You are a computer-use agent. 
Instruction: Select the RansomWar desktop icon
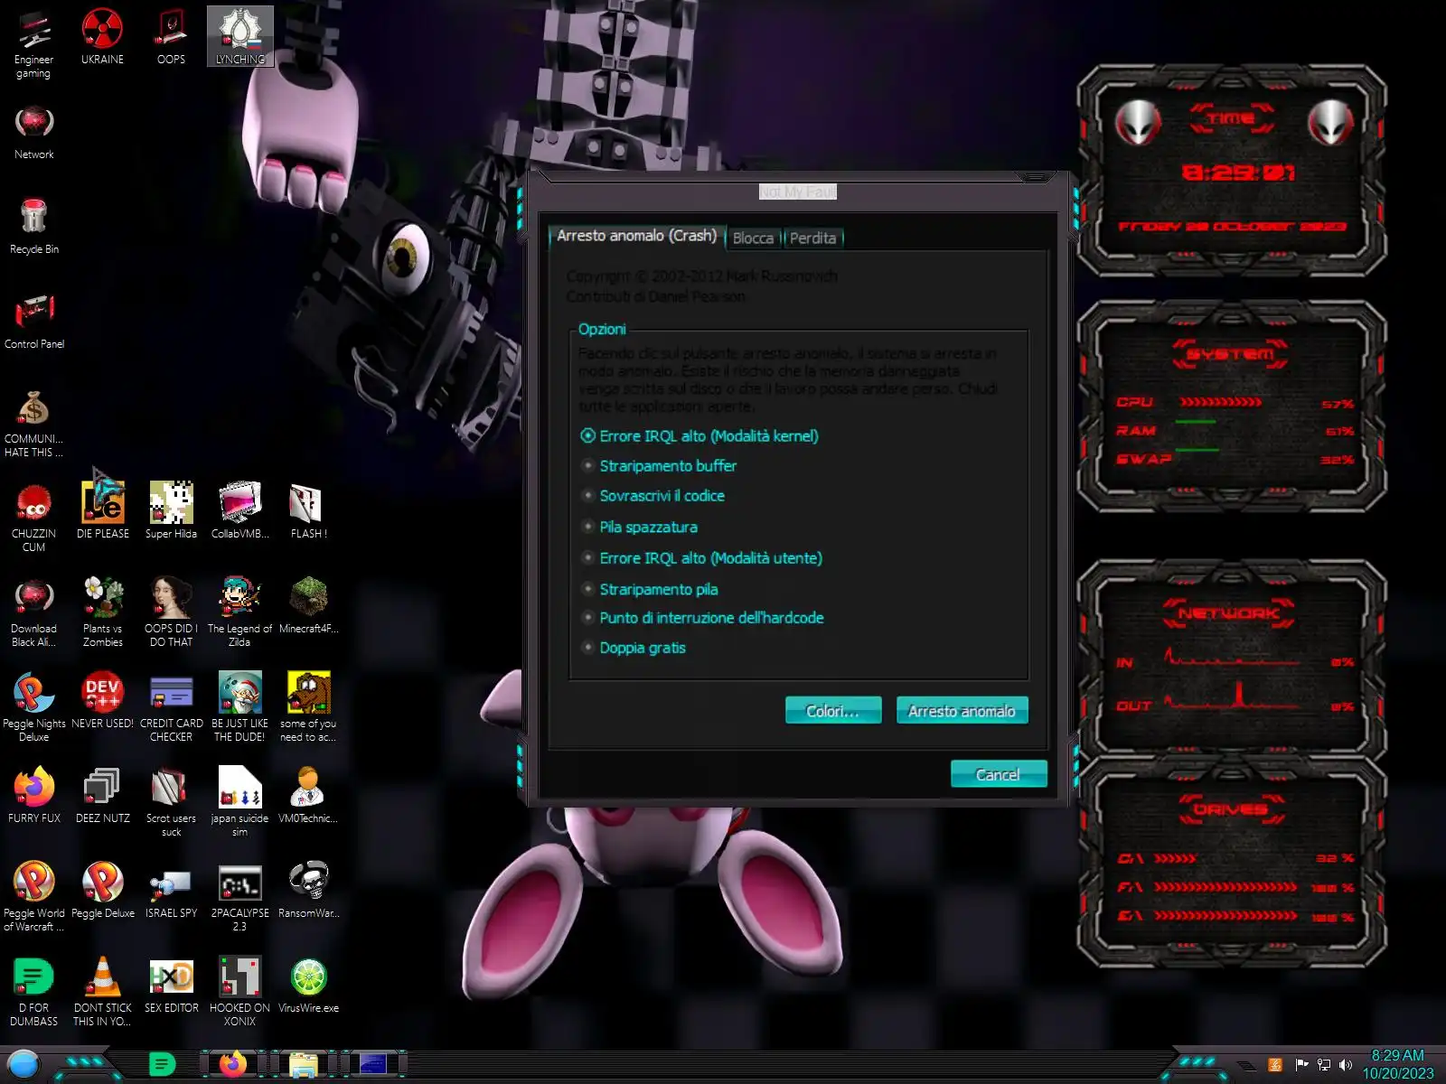308,890
